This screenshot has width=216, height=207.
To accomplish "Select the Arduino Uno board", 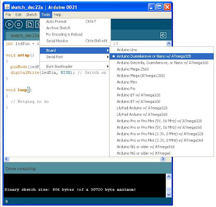I will 161,50.
